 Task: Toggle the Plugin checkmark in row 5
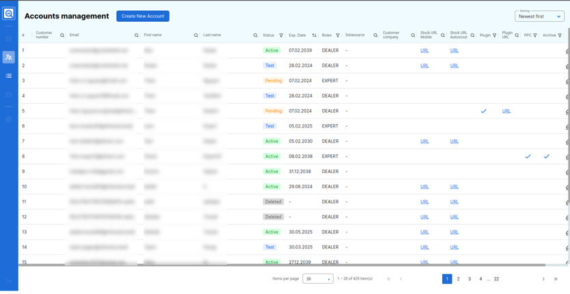pos(484,111)
